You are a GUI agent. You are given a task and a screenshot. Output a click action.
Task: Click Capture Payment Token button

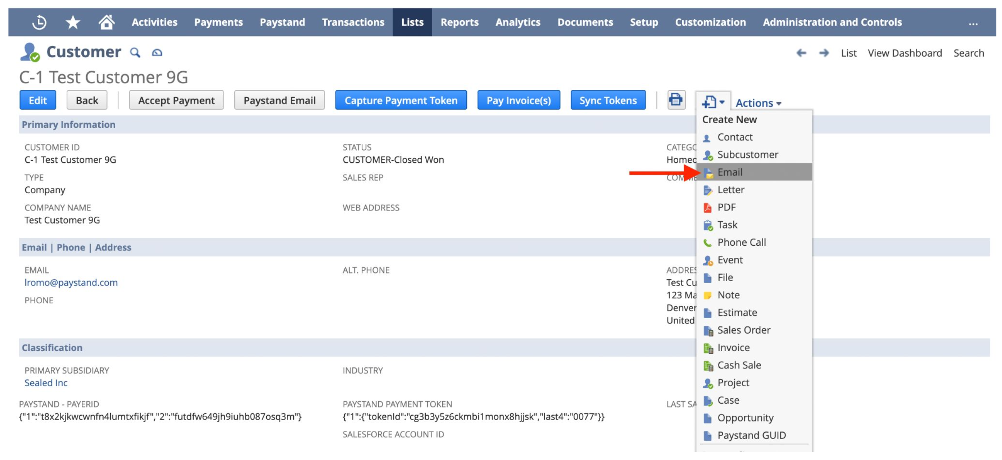point(401,100)
